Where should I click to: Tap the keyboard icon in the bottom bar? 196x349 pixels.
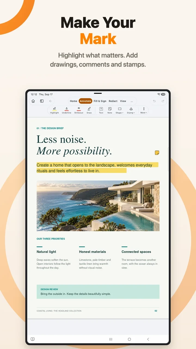[x=33, y=339]
